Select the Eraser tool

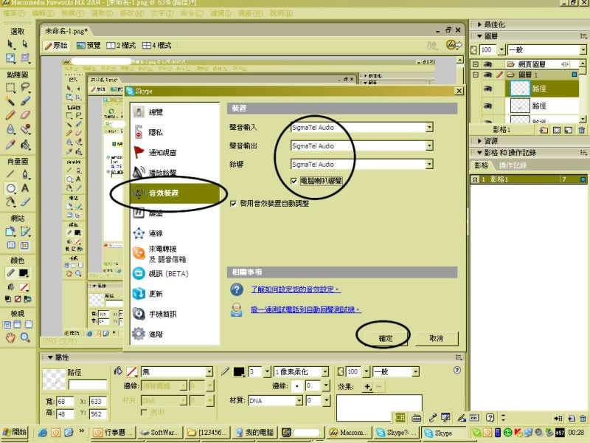coord(25,115)
